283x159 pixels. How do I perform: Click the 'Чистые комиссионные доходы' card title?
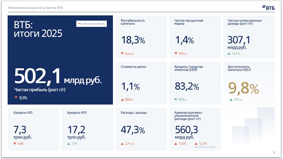[x=245, y=22]
